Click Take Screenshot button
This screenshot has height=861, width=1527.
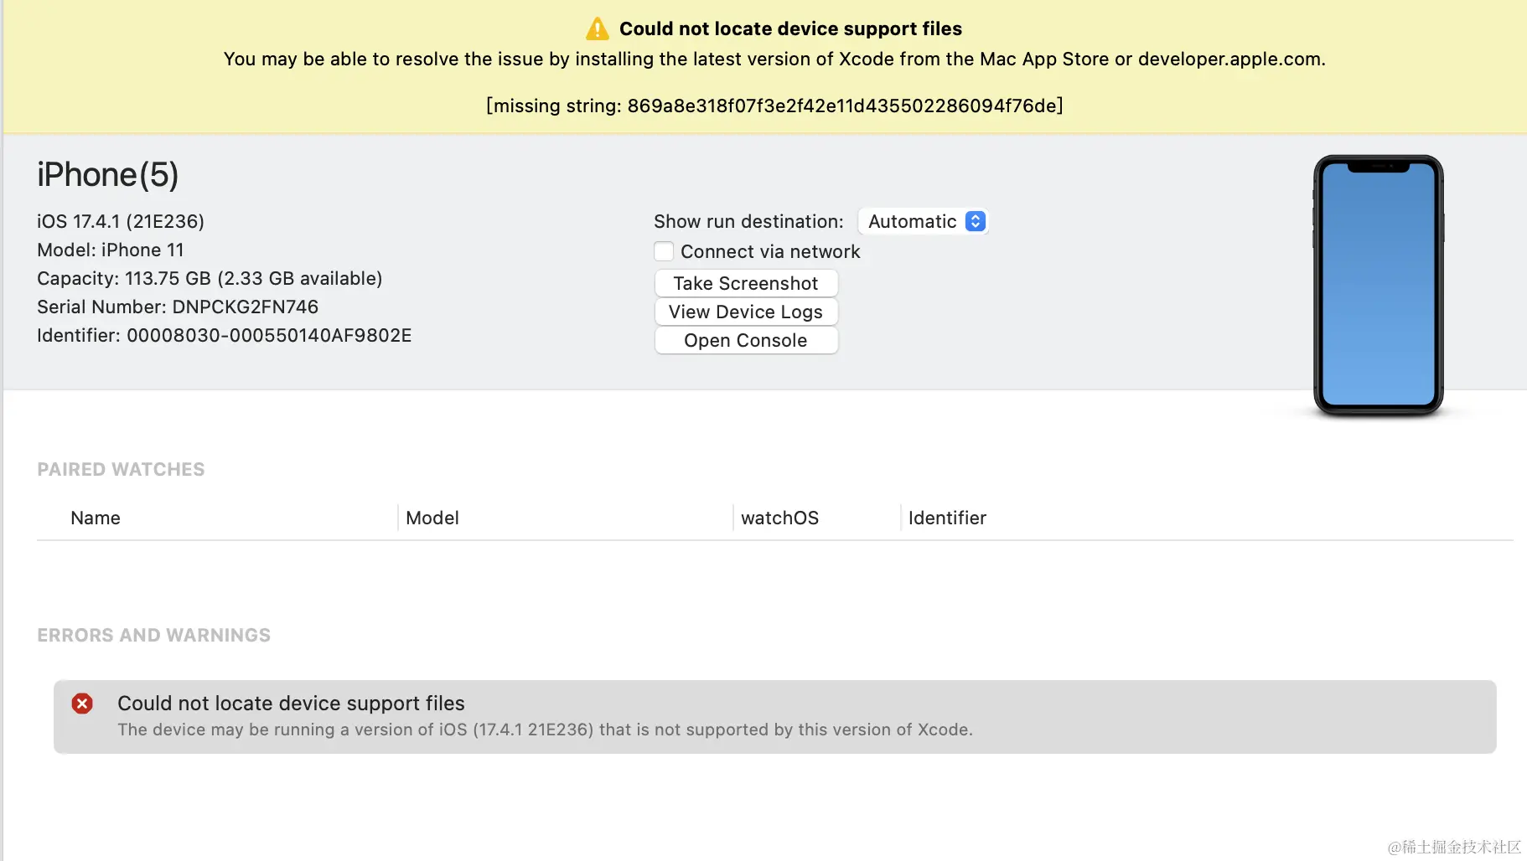[x=746, y=283]
